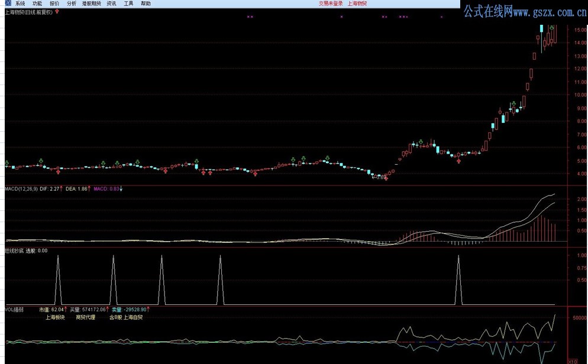Open the 分析 menu

pyautogui.click(x=71, y=4)
